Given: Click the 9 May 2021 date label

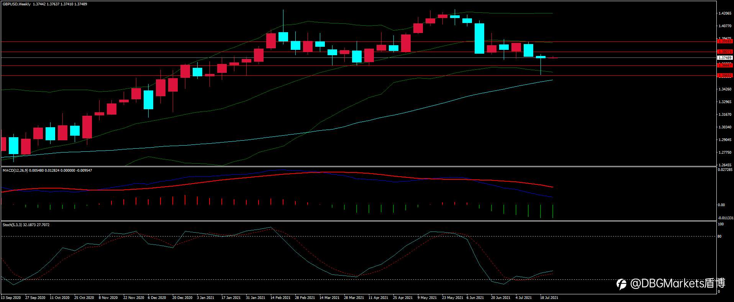Looking at the screenshot, I should 427,298.
